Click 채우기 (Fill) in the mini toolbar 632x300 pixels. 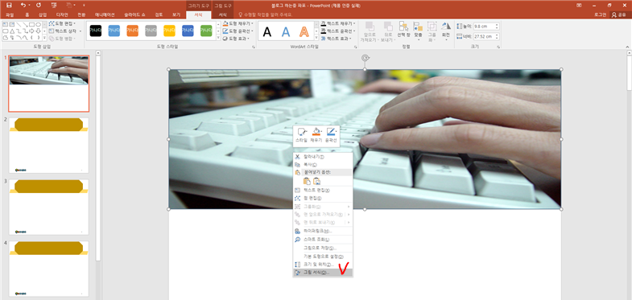coord(316,135)
